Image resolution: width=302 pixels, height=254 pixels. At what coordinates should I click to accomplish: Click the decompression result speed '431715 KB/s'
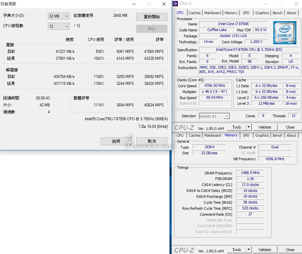tap(64, 84)
